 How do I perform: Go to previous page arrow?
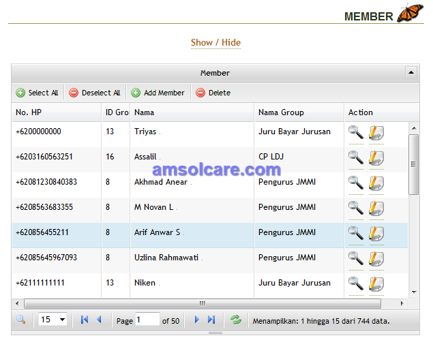[x=99, y=320]
